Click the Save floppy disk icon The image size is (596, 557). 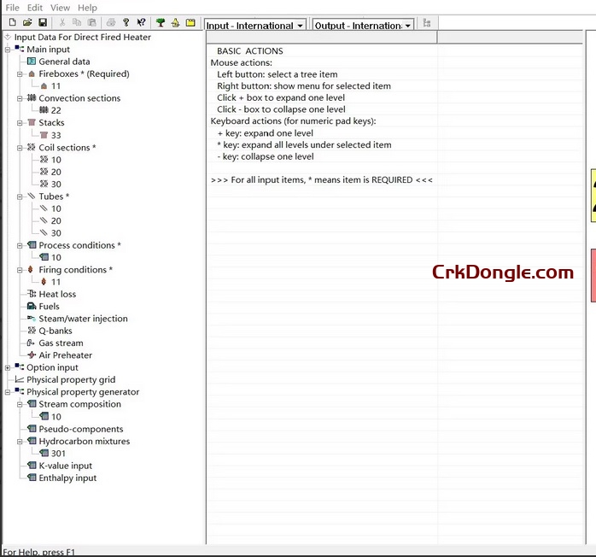click(x=43, y=22)
